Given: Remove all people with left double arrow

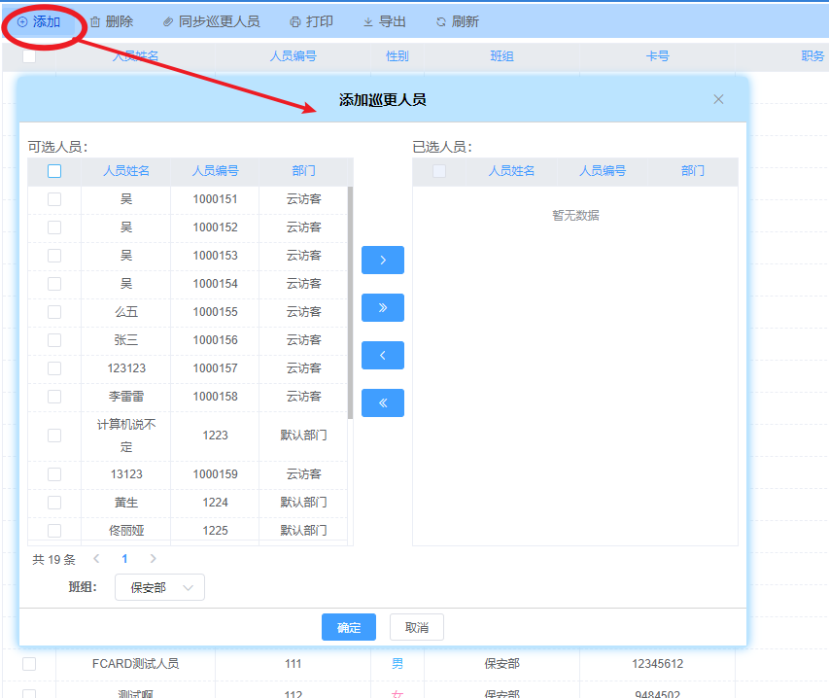Looking at the screenshot, I should click(383, 403).
